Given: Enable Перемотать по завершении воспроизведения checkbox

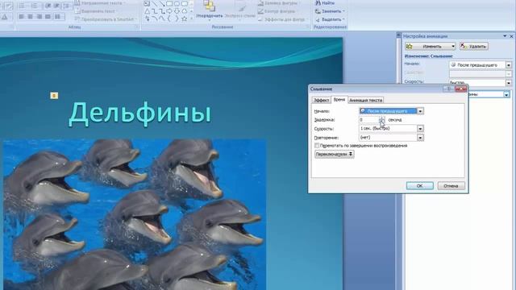Looking at the screenshot, I should [x=317, y=145].
